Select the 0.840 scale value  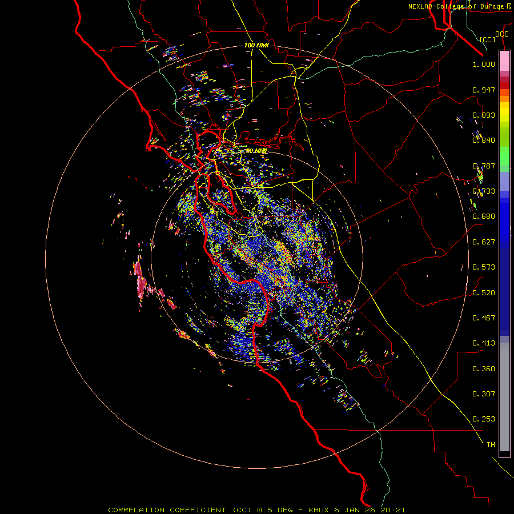[x=484, y=140]
